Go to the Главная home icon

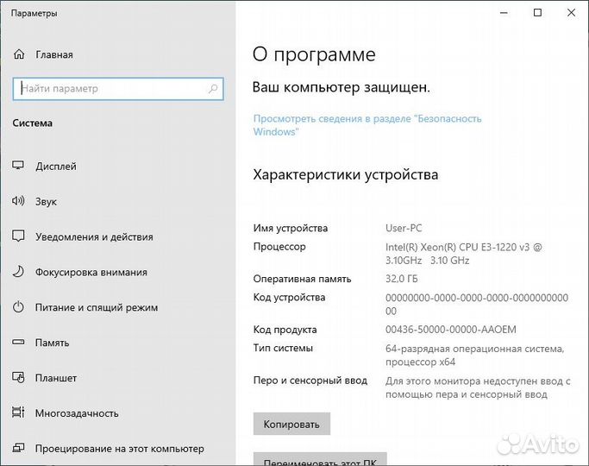pyautogui.click(x=19, y=54)
